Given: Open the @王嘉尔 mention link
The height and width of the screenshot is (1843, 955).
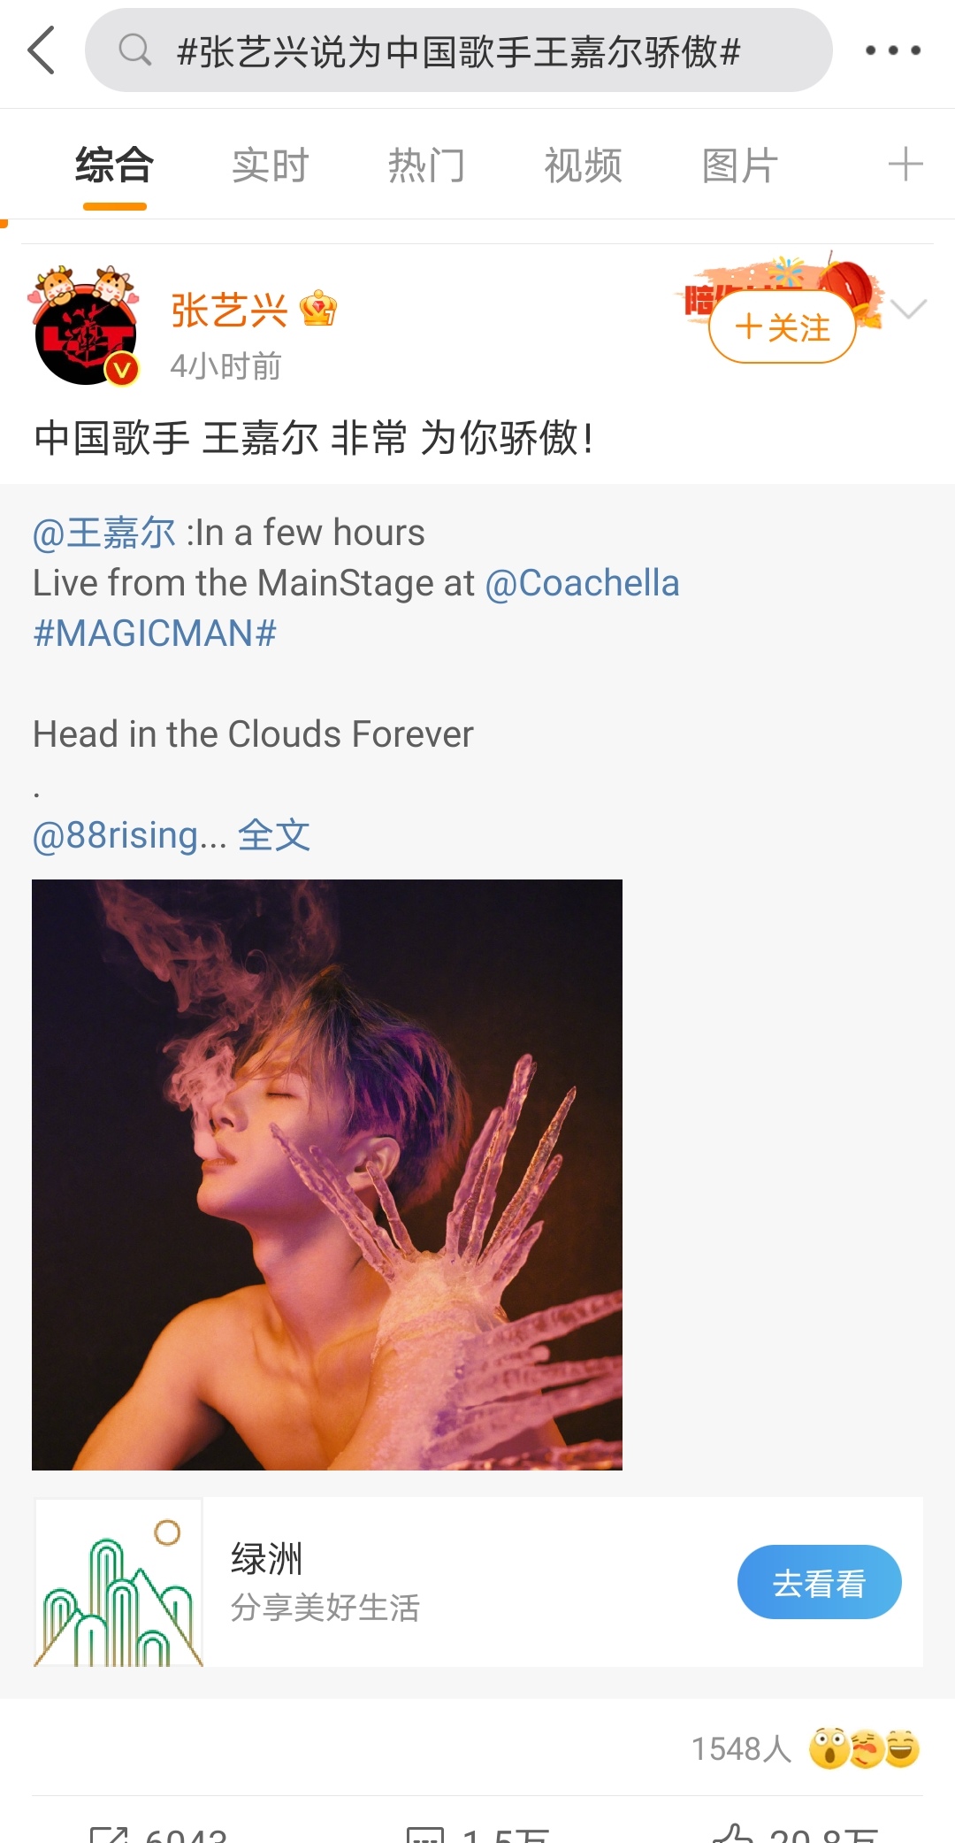Looking at the screenshot, I should tap(104, 533).
